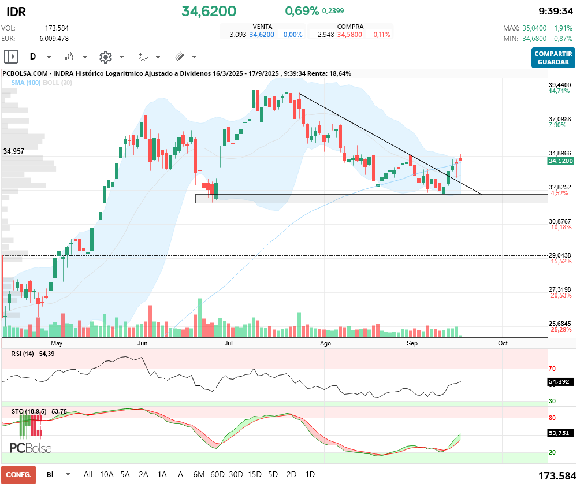584x487 pixels.
Task: Click the RSI (14) indicator label
Action: point(23,354)
